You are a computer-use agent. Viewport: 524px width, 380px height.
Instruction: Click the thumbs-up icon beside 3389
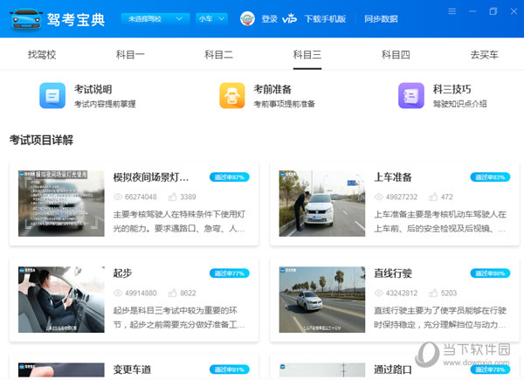[x=172, y=197]
